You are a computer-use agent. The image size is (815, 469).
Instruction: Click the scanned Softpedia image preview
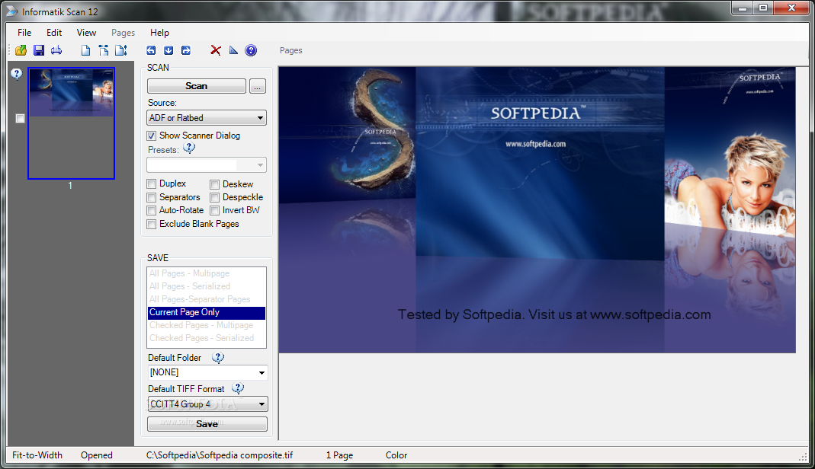537,209
